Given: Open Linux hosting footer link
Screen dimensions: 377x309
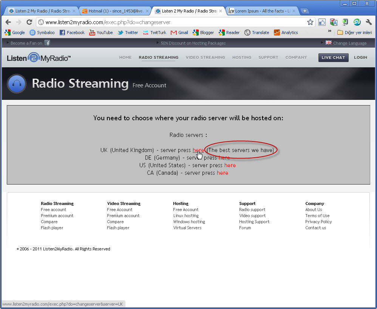Looking at the screenshot, I should tap(186, 216).
